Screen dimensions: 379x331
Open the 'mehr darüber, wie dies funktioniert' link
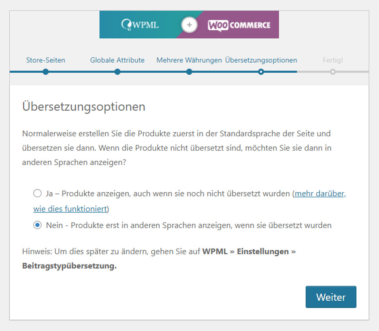(x=320, y=193)
